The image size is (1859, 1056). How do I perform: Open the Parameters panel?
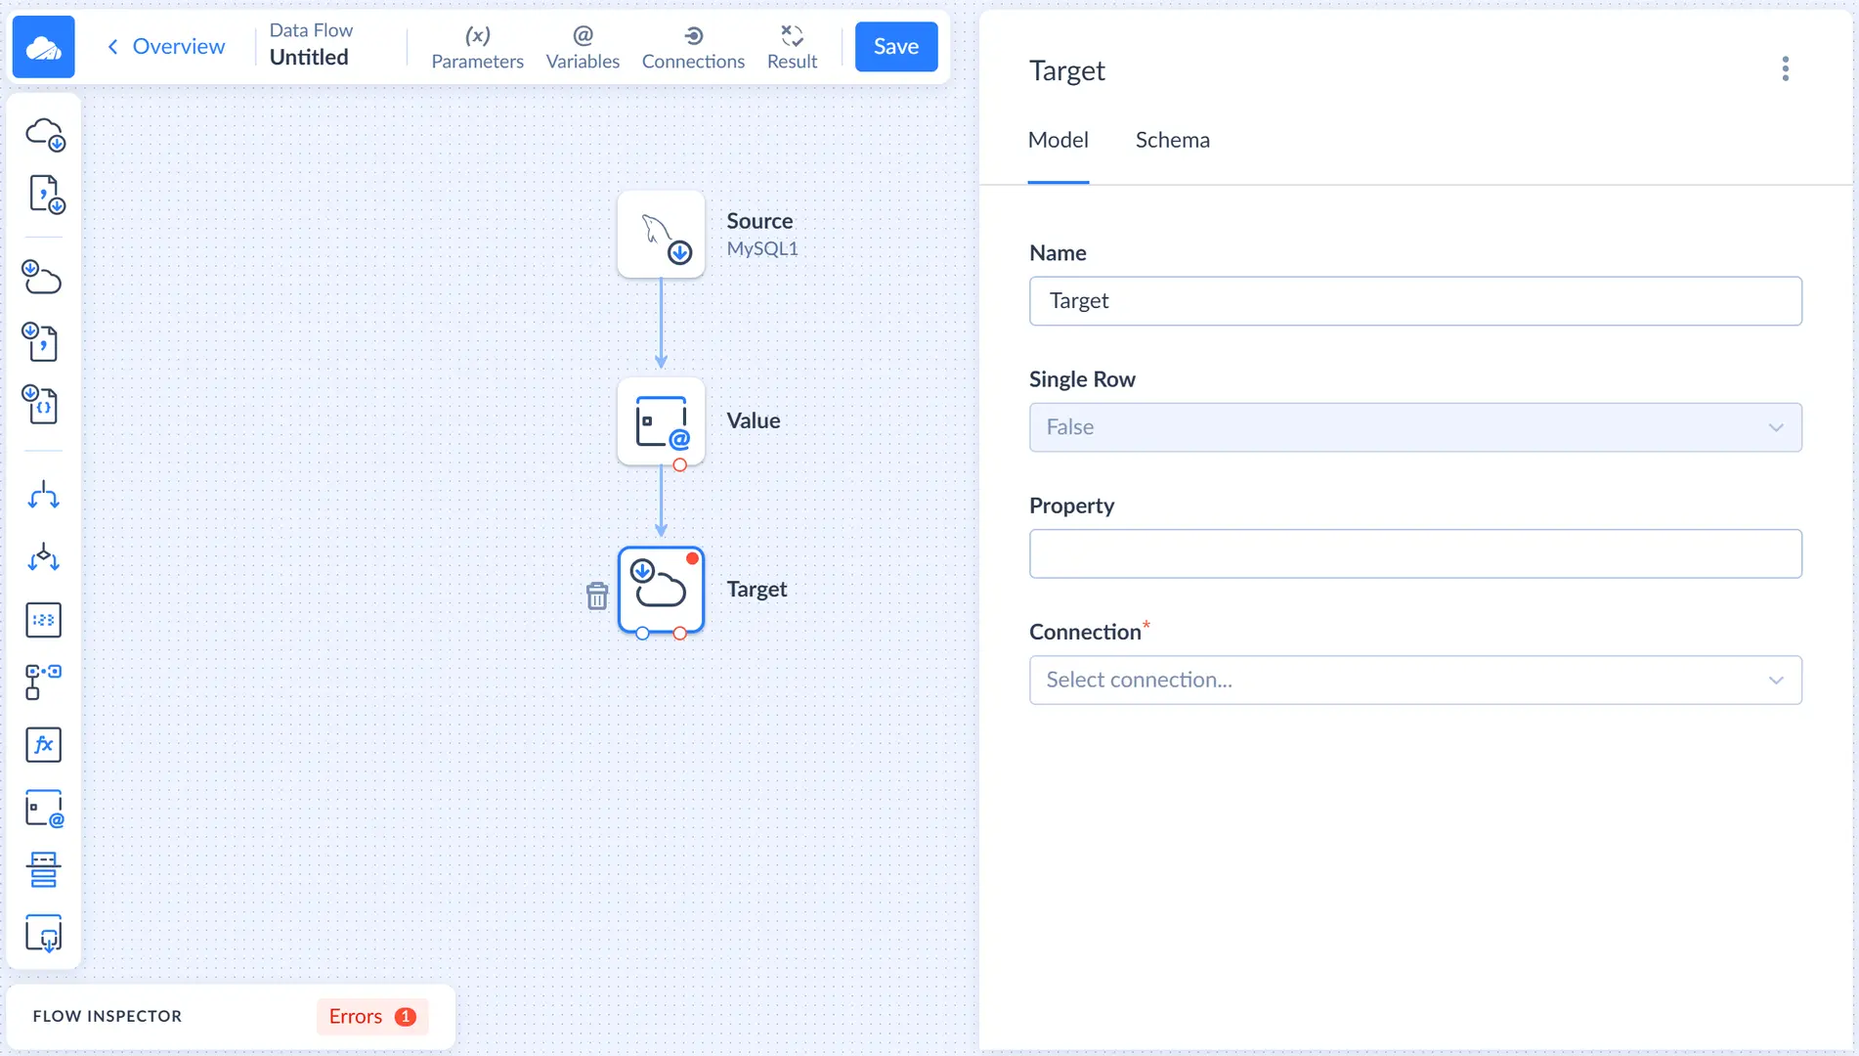(x=477, y=47)
